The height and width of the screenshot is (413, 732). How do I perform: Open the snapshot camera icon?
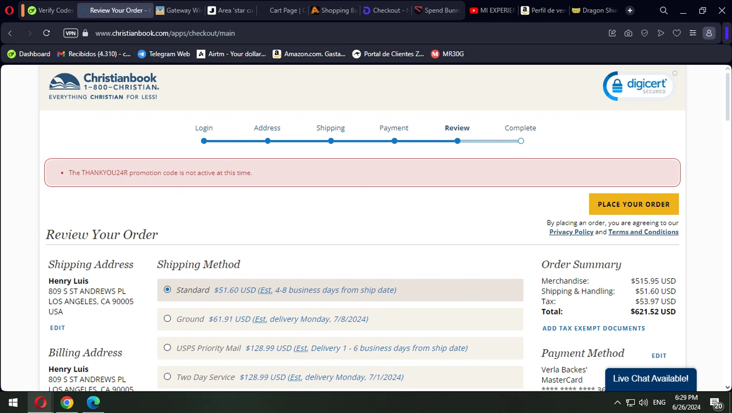tap(629, 33)
